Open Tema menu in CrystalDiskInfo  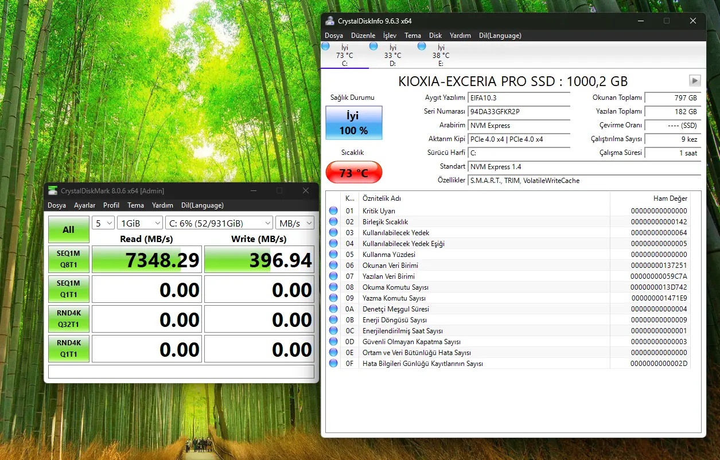(x=412, y=35)
